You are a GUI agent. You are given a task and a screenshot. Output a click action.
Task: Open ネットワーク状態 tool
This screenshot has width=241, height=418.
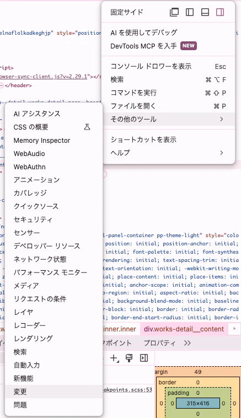click(x=53, y=259)
